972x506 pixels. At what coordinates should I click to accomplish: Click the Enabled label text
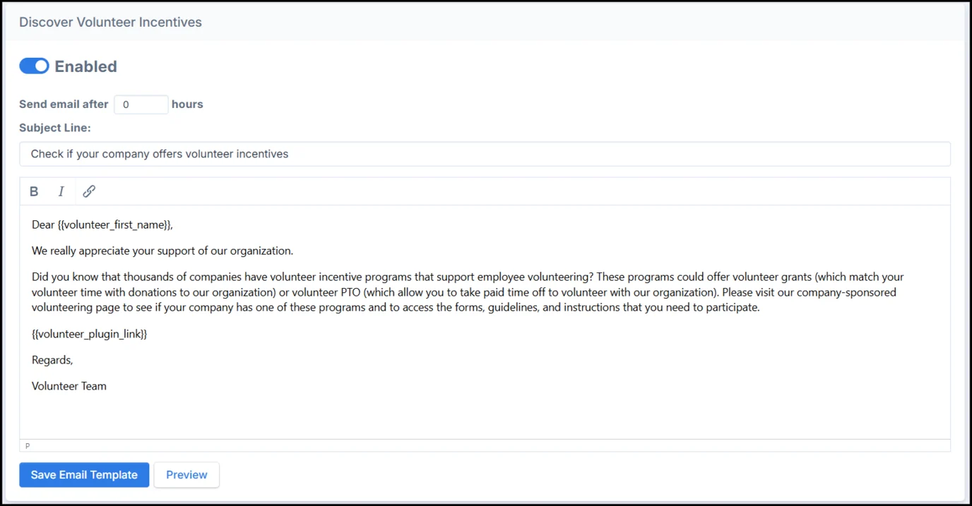(x=85, y=66)
